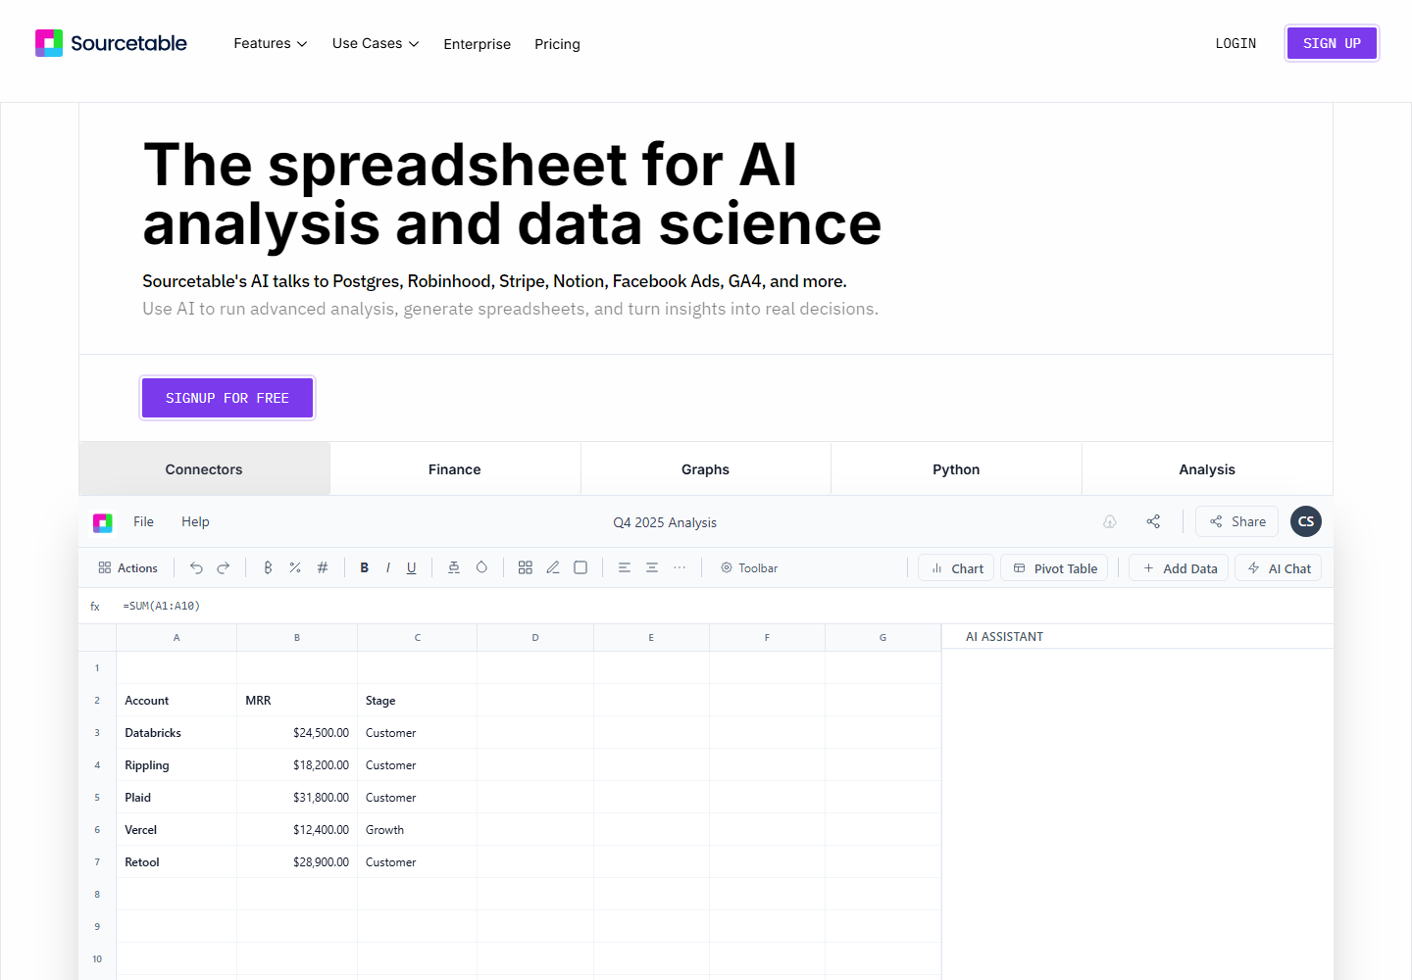1412x980 pixels.
Task: Expand the Use Cases dropdown
Action: [x=376, y=44]
